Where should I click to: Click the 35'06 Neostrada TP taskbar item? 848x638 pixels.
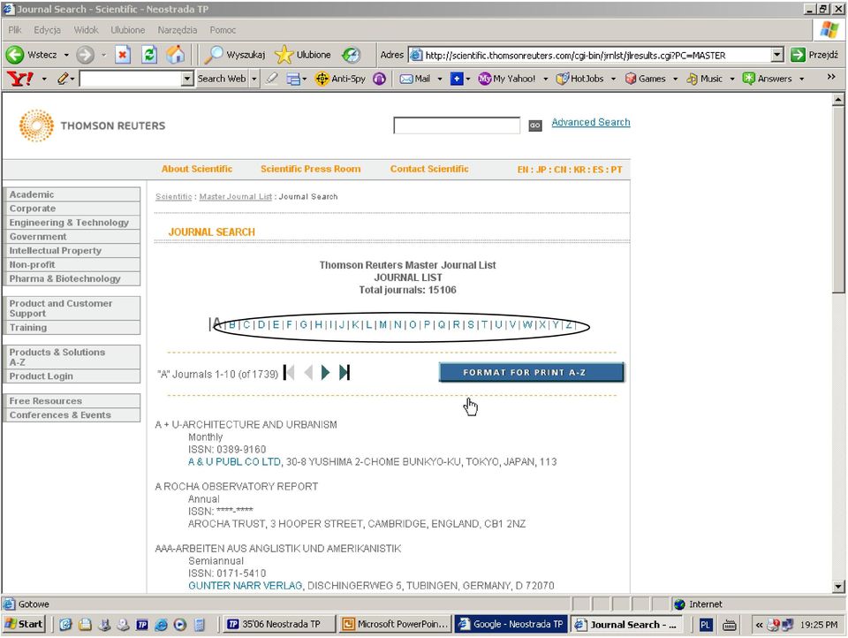pos(278,624)
